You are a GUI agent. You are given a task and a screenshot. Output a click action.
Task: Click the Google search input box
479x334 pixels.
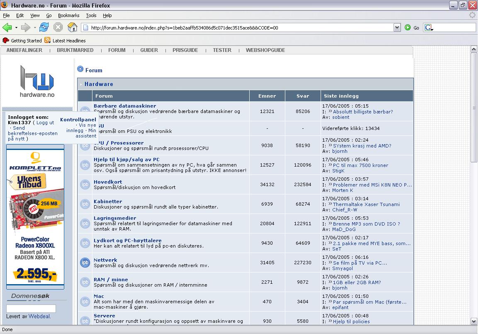(455, 27)
